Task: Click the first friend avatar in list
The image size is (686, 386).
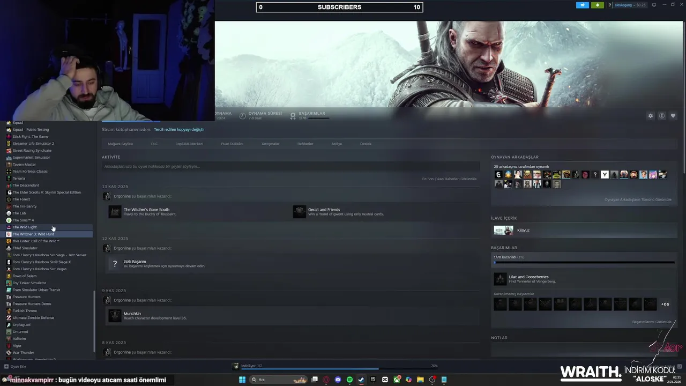Action: 498,175
